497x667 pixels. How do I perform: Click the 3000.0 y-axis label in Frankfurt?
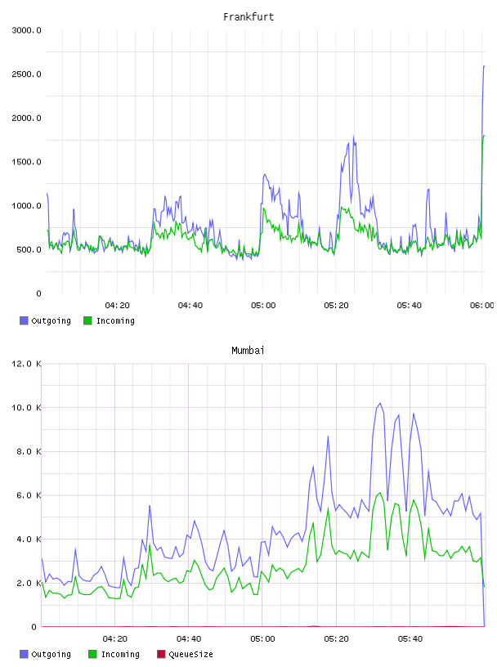coord(27,30)
